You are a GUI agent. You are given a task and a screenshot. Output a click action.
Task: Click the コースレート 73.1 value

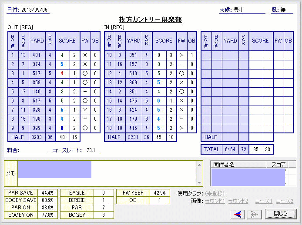coord(91,150)
